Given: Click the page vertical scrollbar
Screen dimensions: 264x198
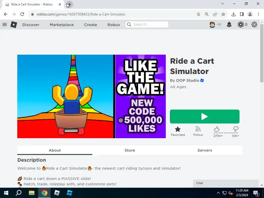Looking at the screenshot, I should pyautogui.click(x=262, y=53).
